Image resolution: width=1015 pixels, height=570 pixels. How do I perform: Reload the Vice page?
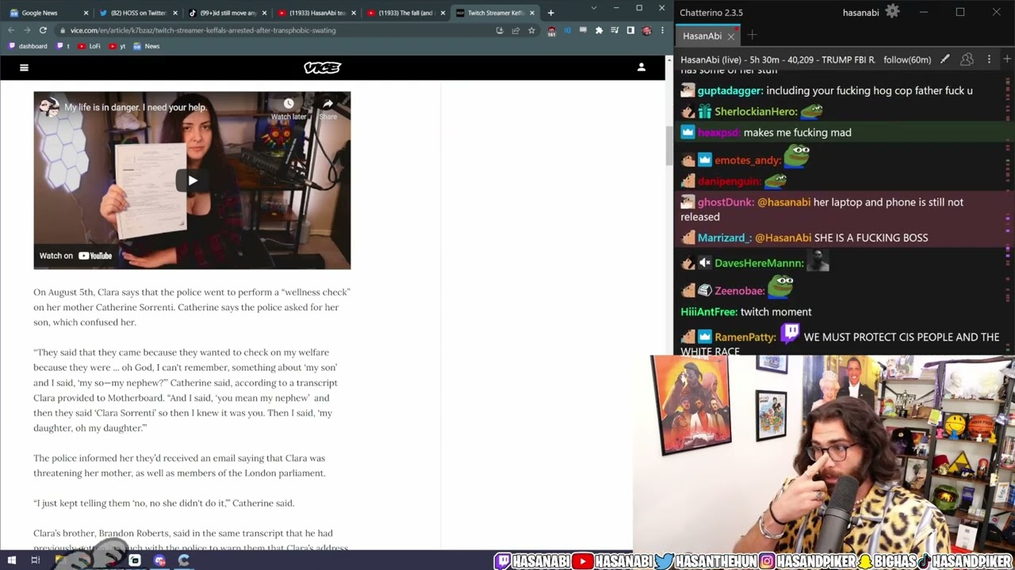pos(43,30)
